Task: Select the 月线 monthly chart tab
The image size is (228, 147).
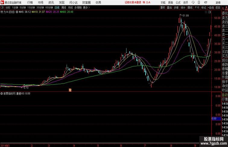Action: click(70, 8)
